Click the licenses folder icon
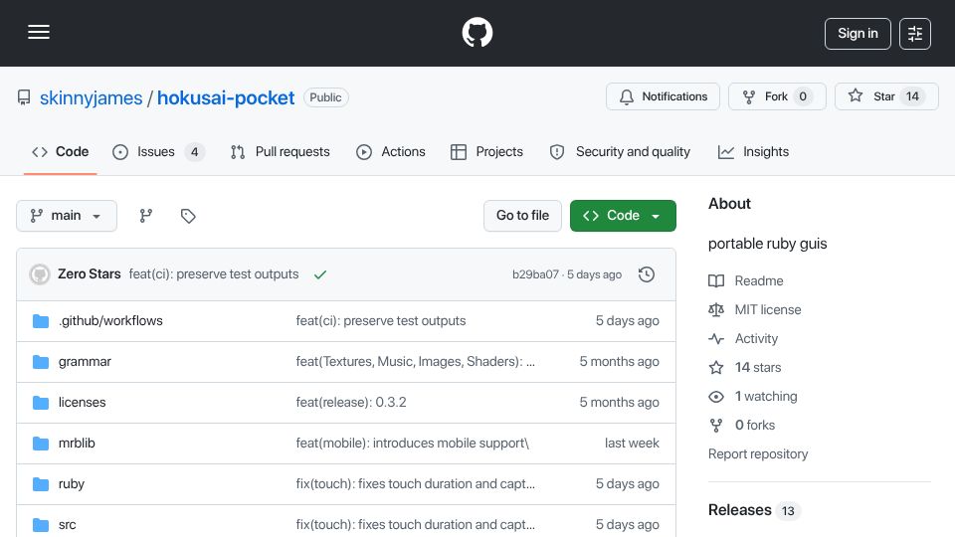 click(x=41, y=403)
